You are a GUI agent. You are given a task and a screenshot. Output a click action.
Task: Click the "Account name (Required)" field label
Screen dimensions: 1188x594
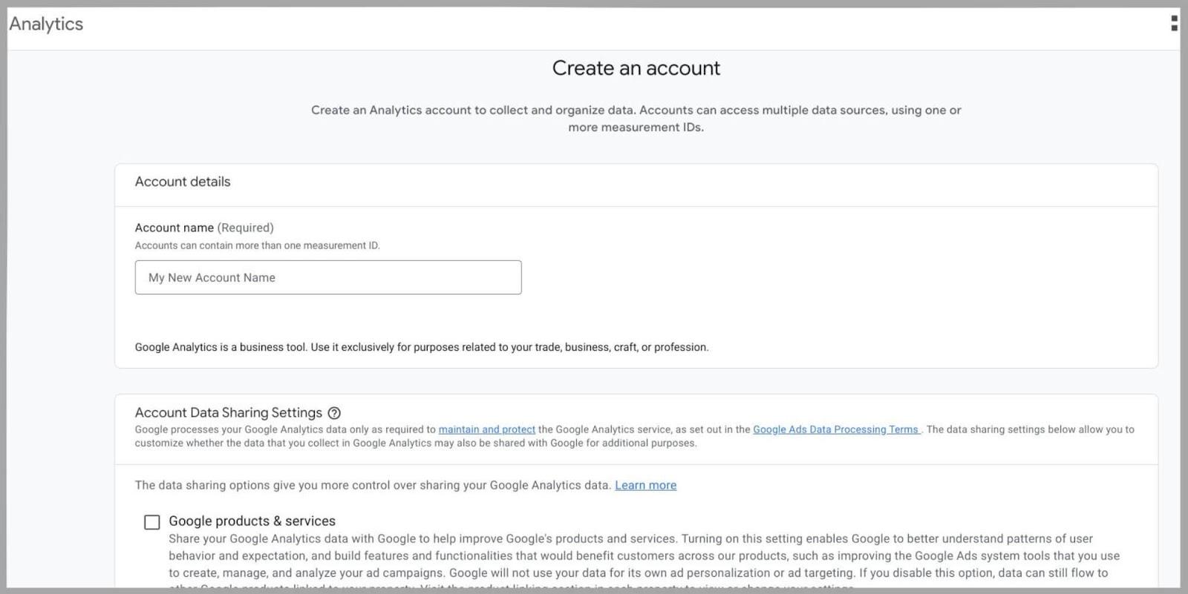tap(174, 228)
